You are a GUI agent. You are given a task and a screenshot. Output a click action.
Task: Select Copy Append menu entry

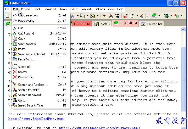[x=41, y=44]
